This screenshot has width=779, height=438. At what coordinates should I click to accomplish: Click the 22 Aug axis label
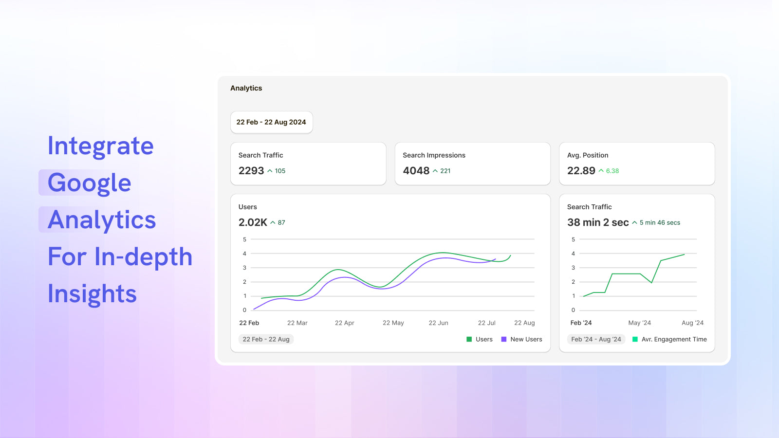tap(524, 323)
